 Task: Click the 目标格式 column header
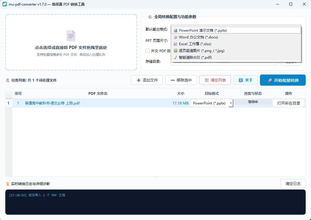tap(212, 94)
